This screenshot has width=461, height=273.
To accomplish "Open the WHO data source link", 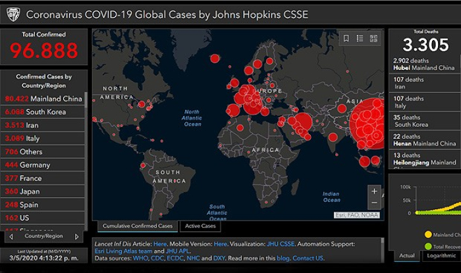I will pos(140,259).
